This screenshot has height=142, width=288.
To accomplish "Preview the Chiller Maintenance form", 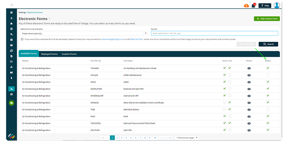I will point(249,75).
